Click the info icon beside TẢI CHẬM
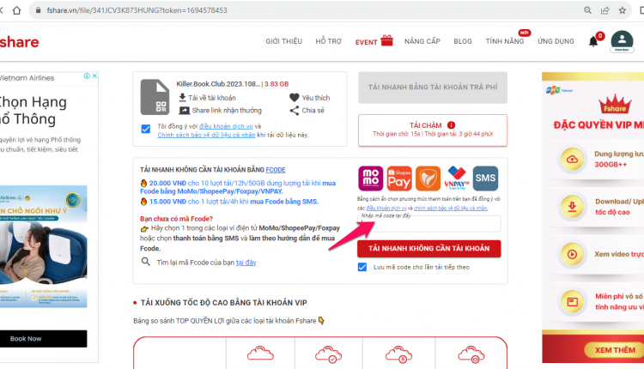Image resolution: width=644 pixels, height=369 pixels. (x=451, y=125)
